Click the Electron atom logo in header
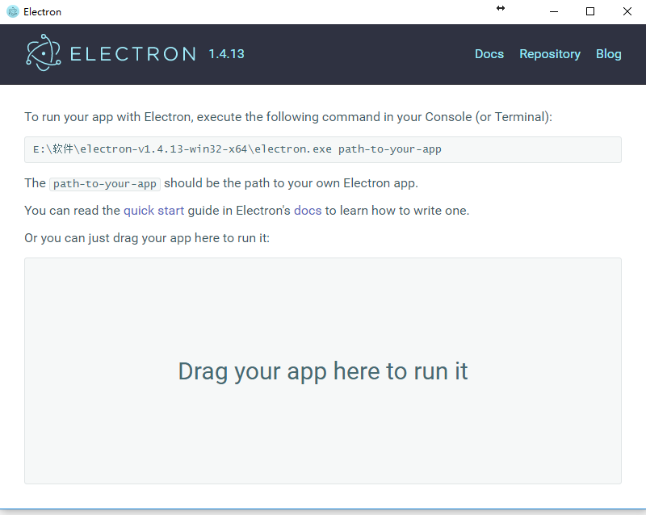 [x=44, y=53]
